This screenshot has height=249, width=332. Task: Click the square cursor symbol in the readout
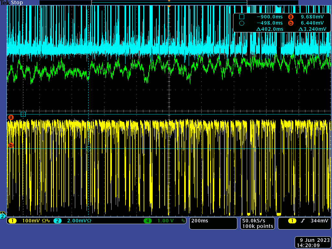pos(241,17)
